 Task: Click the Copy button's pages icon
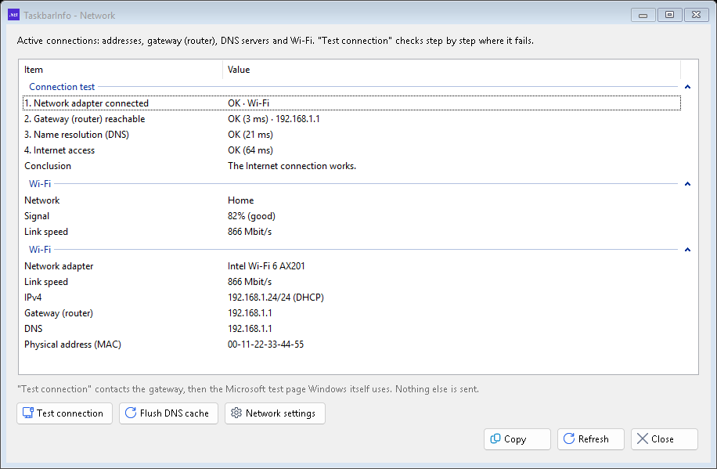(x=495, y=438)
